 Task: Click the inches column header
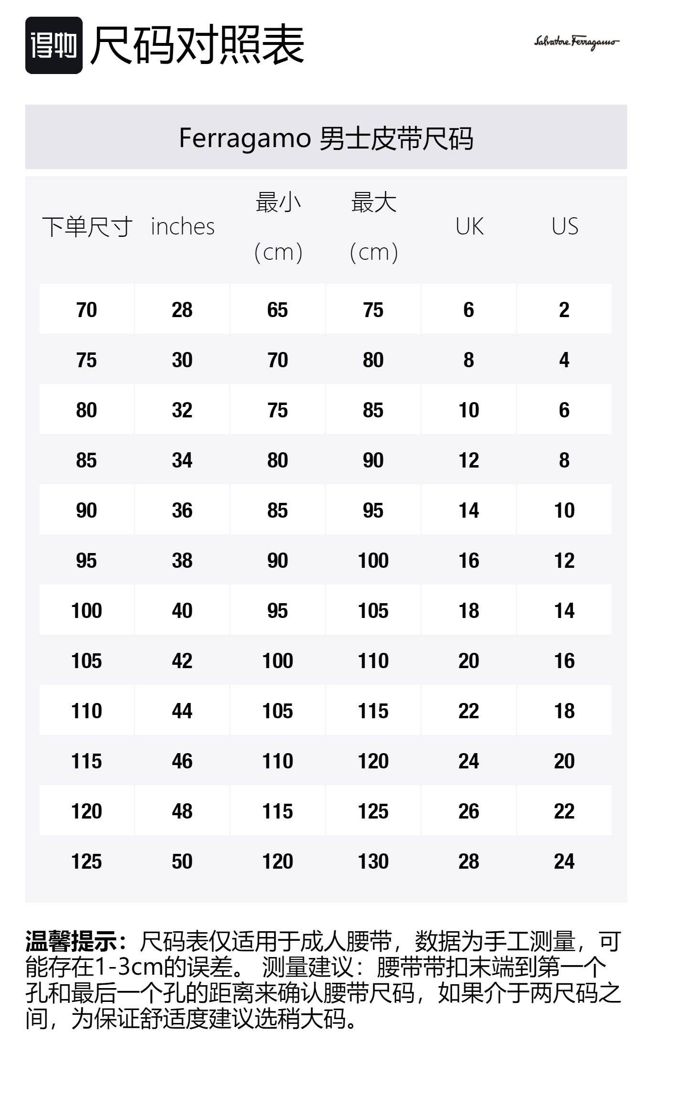click(x=183, y=226)
